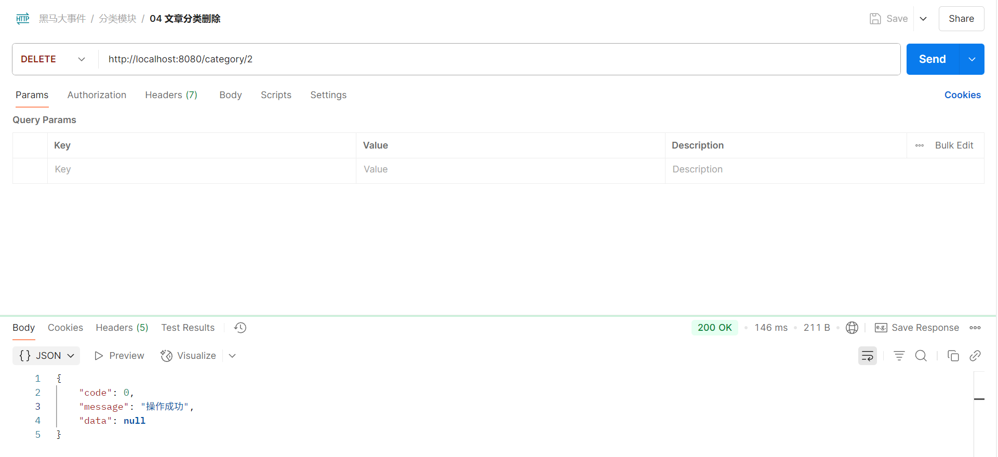Open the Cookies link
The height and width of the screenshot is (457, 998).
click(x=962, y=95)
